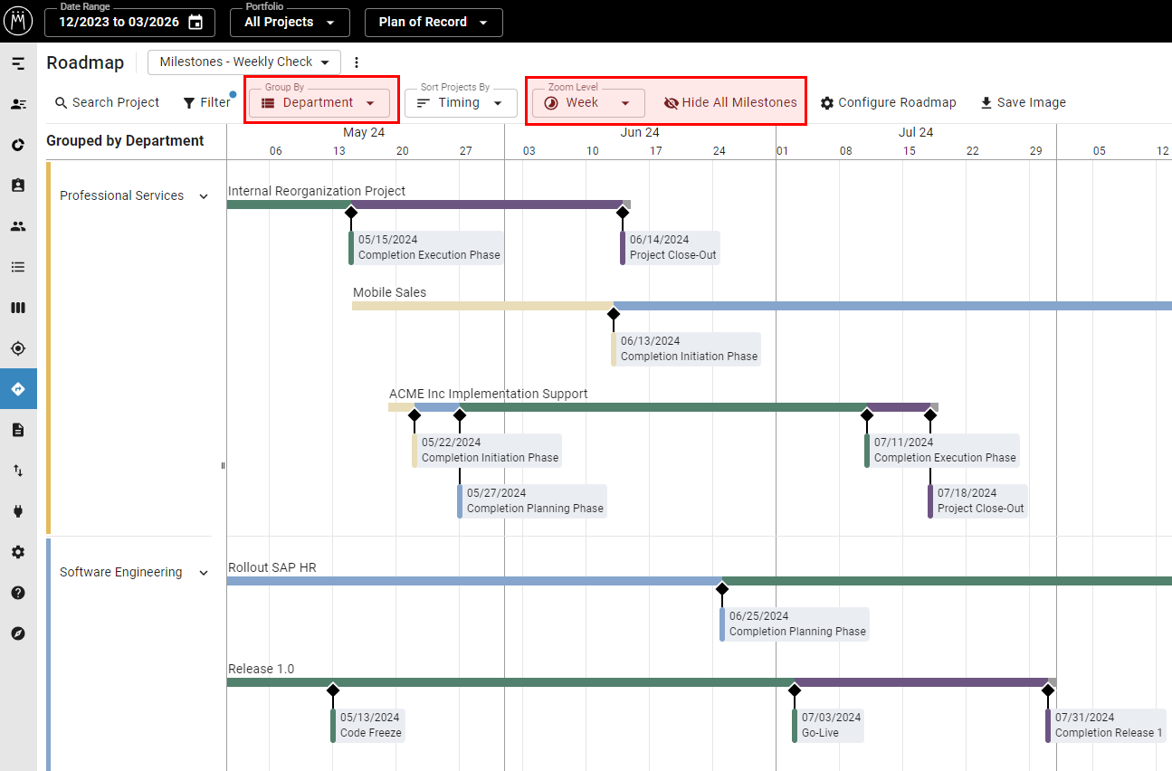Open the Board columns view icon
The height and width of the screenshot is (771, 1172).
[x=18, y=307]
